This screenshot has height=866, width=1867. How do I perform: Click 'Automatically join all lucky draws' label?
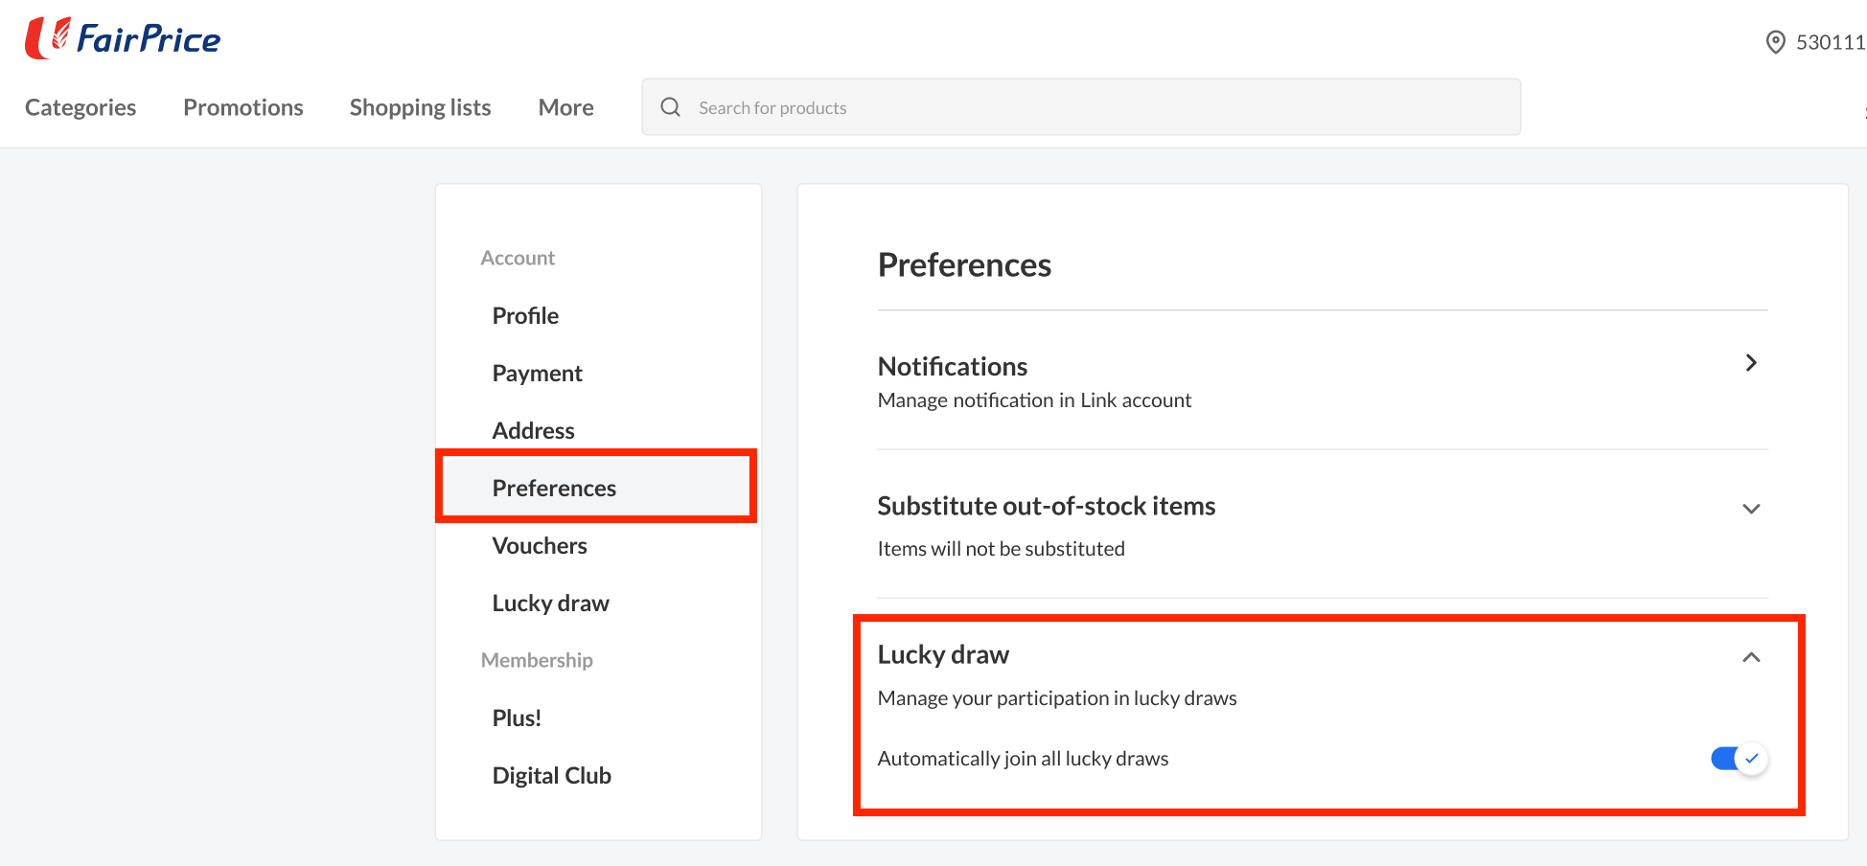(1024, 759)
